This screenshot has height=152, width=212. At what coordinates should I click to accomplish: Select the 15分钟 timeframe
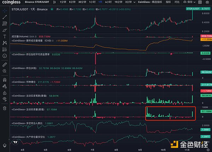119,2
